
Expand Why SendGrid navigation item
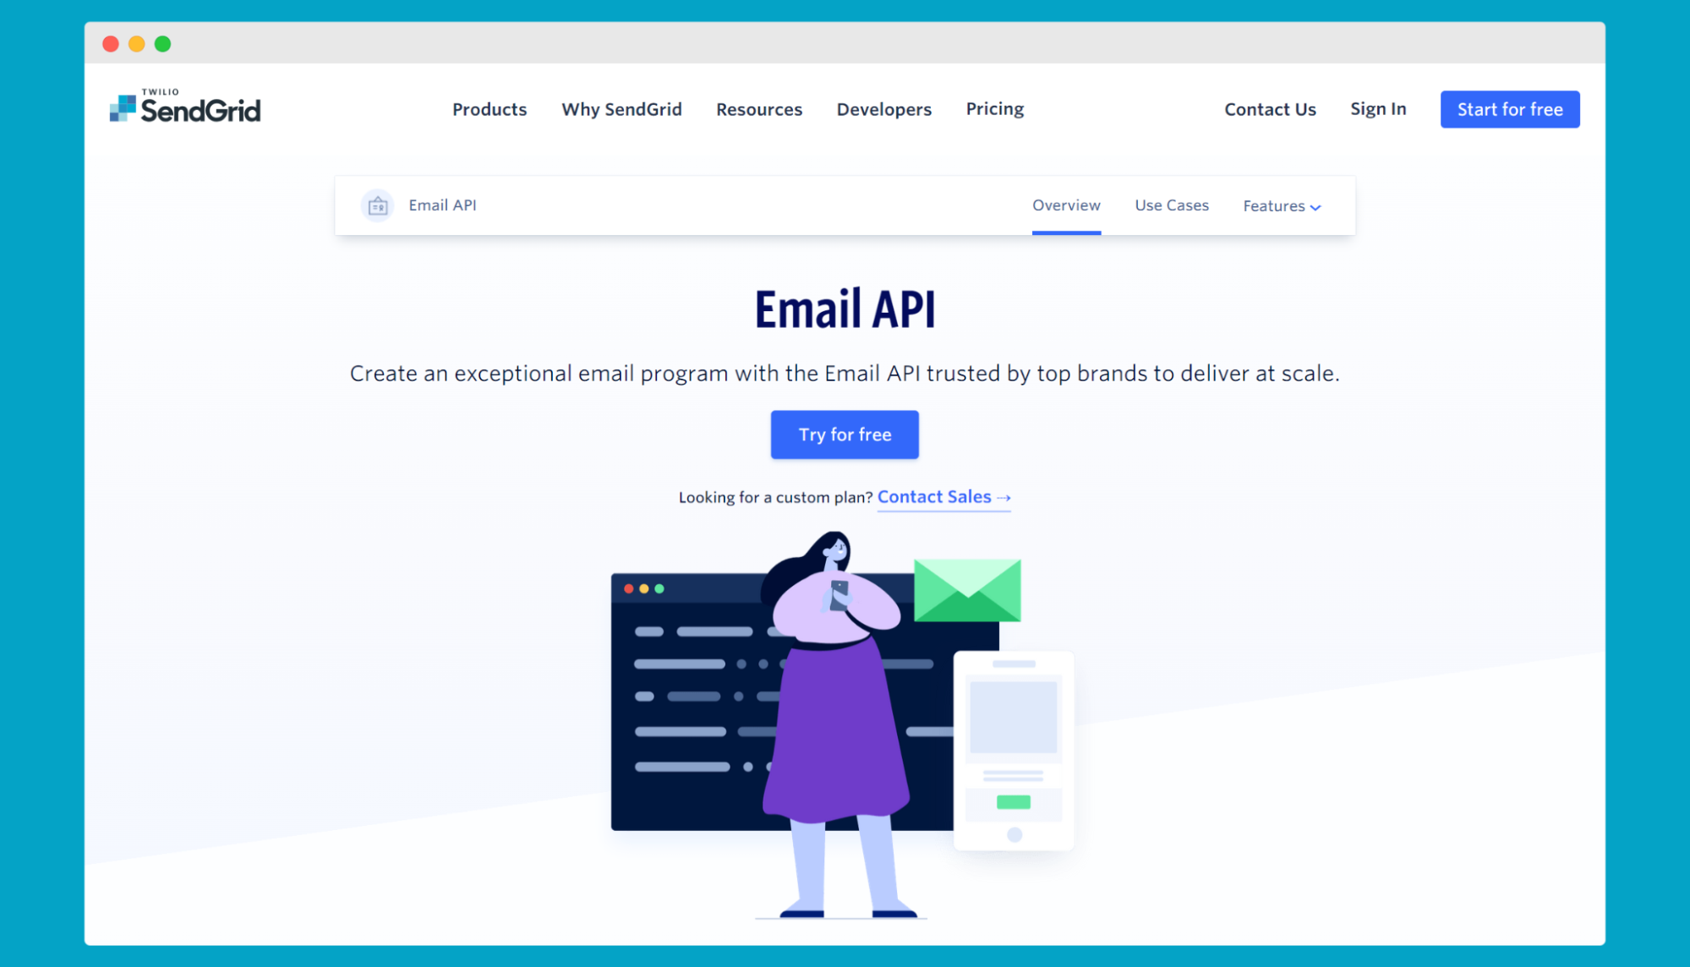[621, 110]
